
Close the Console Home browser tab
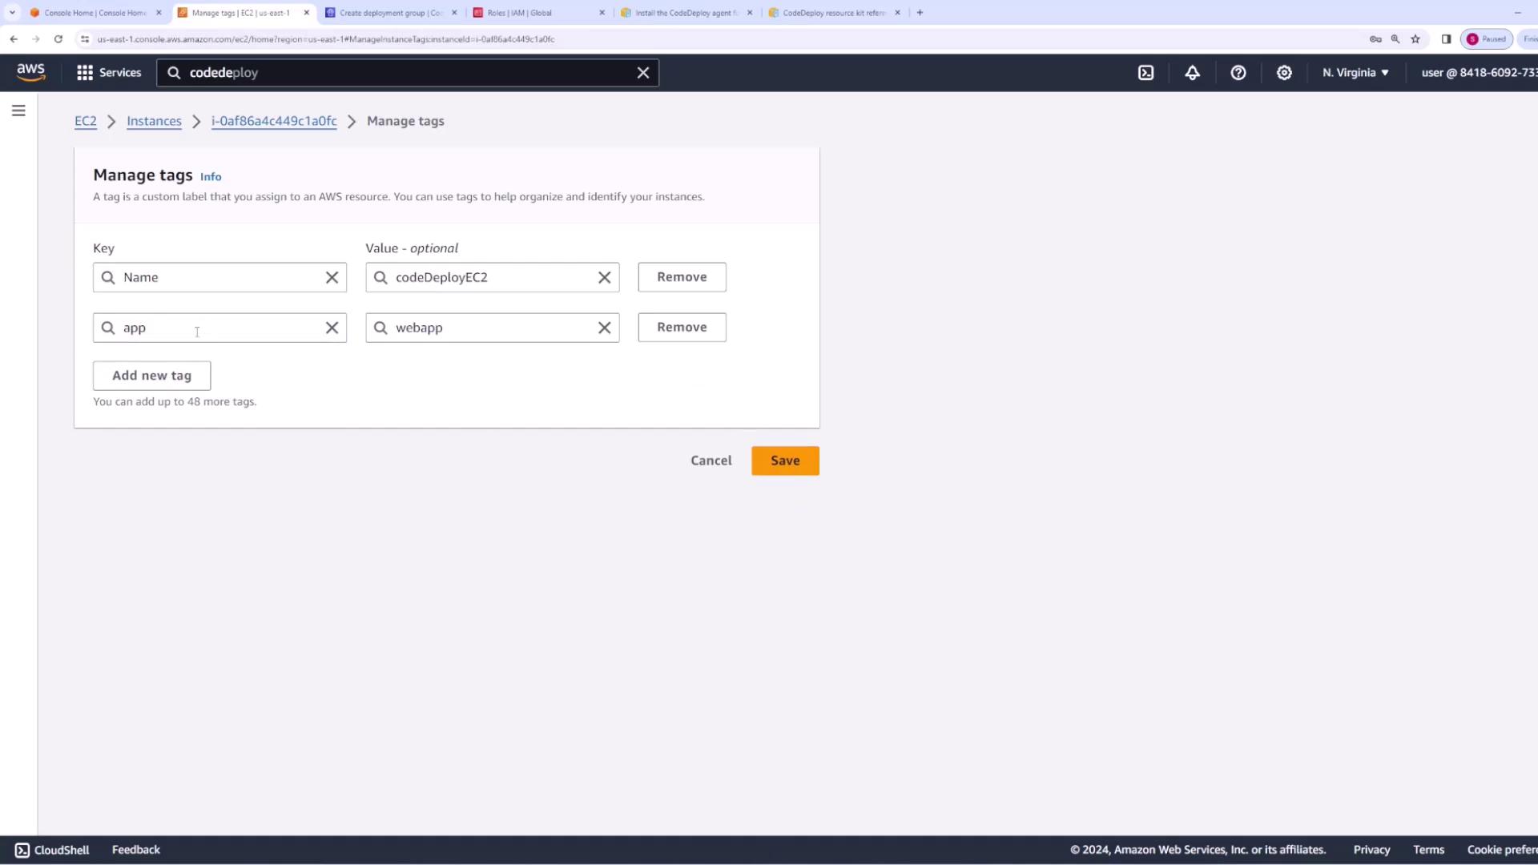tap(159, 13)
